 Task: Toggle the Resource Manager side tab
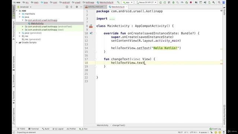(x=14, y=31)
